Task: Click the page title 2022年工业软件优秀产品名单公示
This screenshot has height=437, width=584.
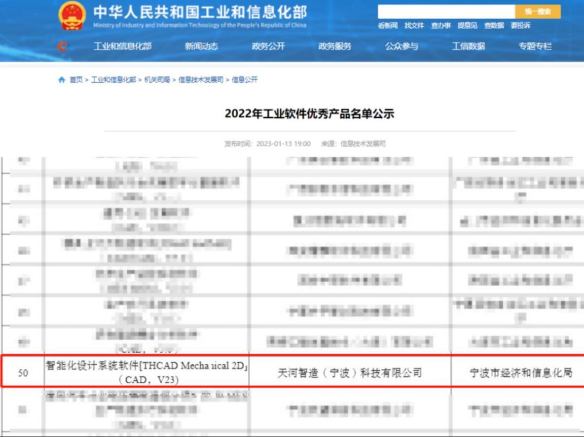Action: 309,113
